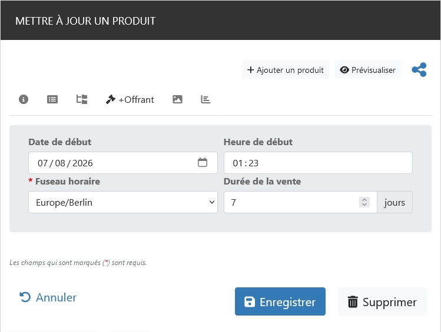Open the list details tab icon
This screenshot has height=332, width=441.
(52, 99)
